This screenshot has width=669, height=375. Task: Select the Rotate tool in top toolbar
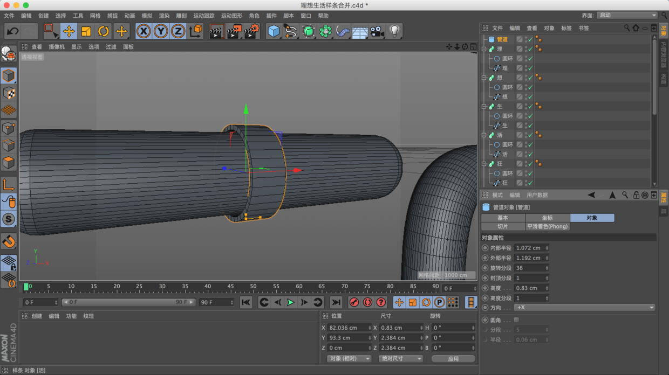coord(103,31)
